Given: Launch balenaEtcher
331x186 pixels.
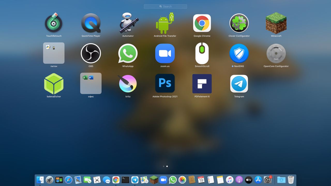Looking at the screenshot, I should pos(54,84).
